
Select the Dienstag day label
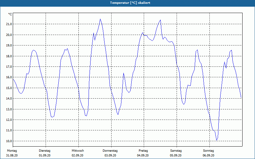(45, 151)
